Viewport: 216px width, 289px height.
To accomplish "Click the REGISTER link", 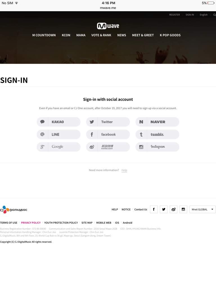I will [x=174, y=15].
